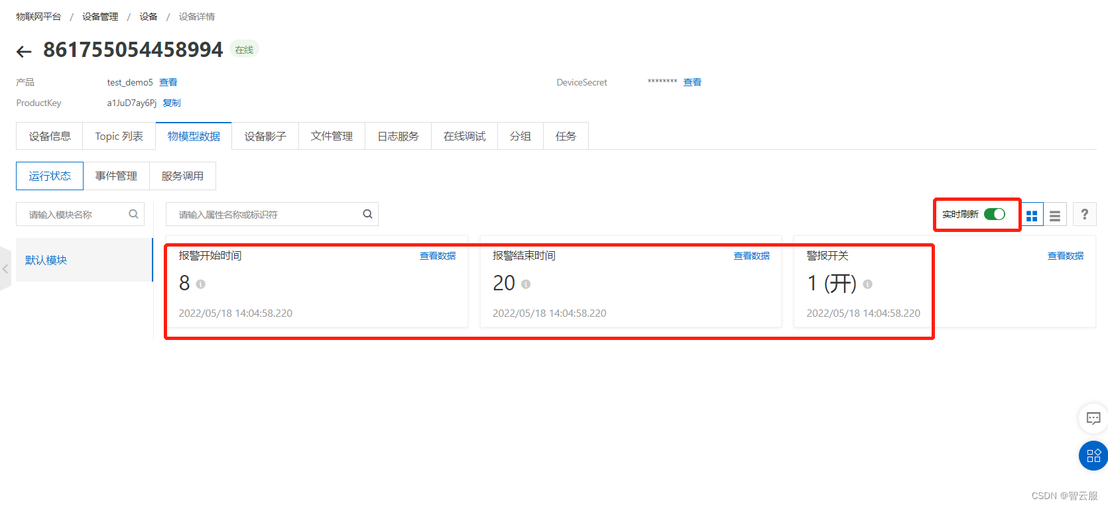Select the 运行状态 sub-tab

[x=50, y=176]
